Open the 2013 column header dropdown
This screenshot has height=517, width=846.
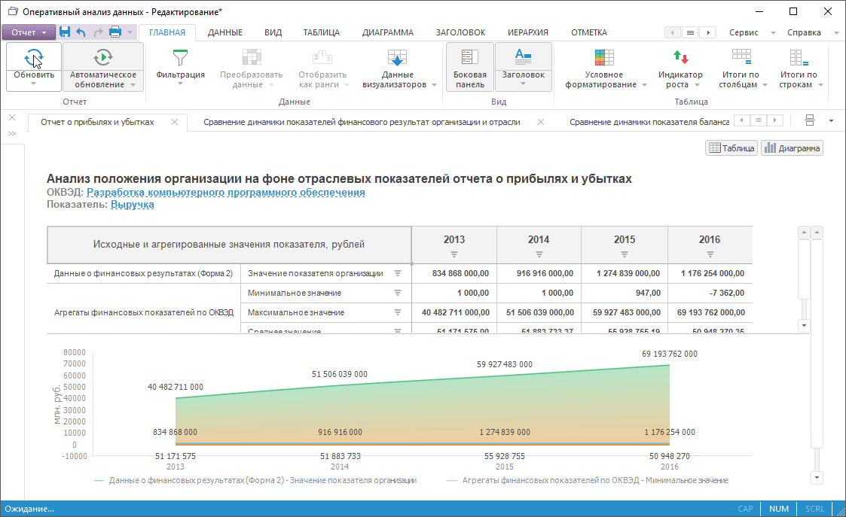point(454,254)
